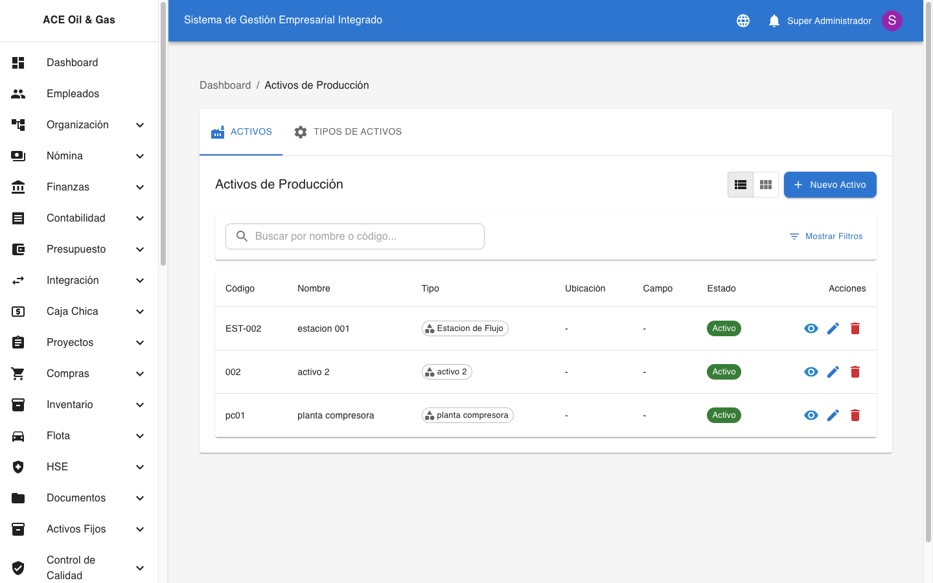Expand the Inventario section
This screenshot has height=583, width=933.
click(x=140, y=405)
